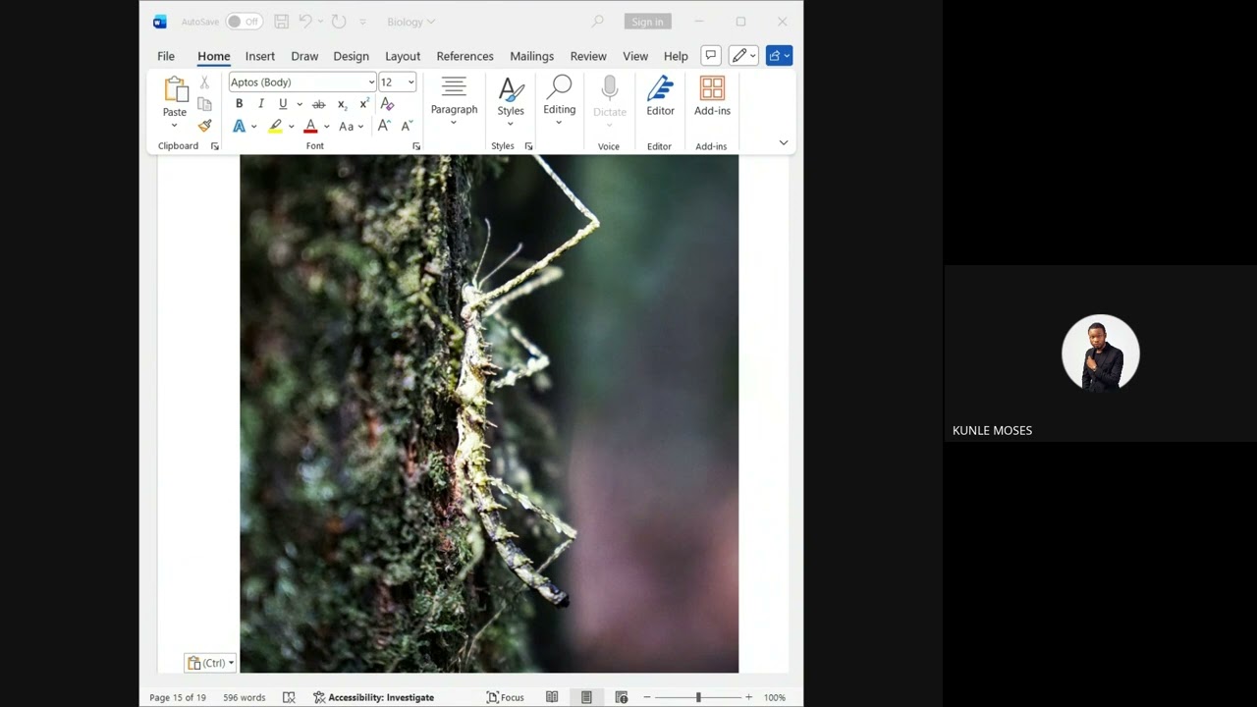Open Add-ins
This screenshot has height=707, width=1257.
point(712,96)
